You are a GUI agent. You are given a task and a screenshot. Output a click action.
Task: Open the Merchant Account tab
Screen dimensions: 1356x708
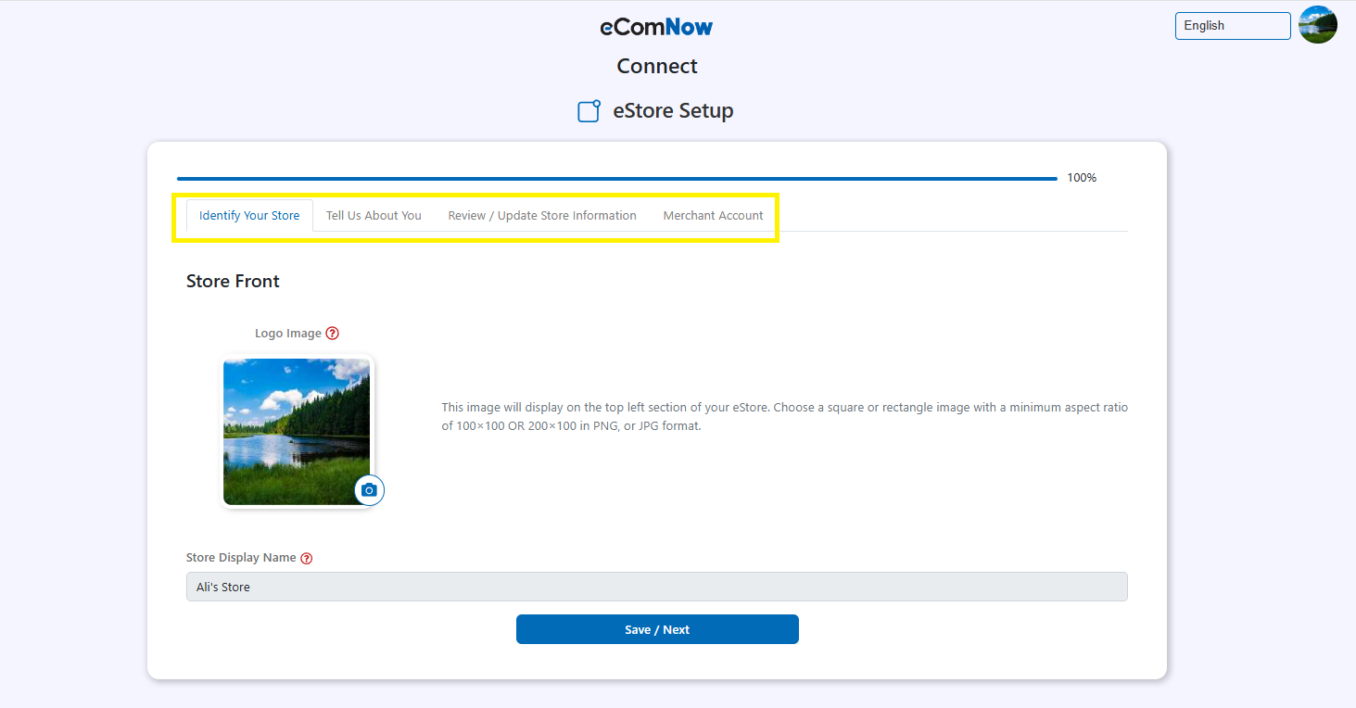(713, 216)
